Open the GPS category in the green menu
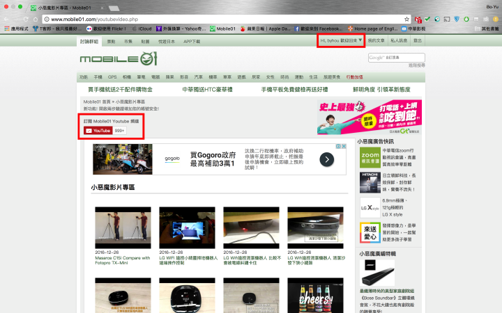Viewport: 502px width, 313px height. coord(112,77)
